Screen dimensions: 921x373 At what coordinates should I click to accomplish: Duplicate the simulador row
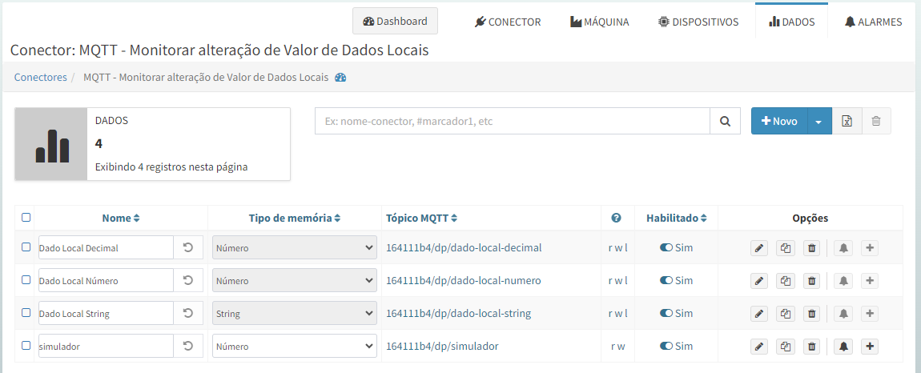(x=786, y=347)
